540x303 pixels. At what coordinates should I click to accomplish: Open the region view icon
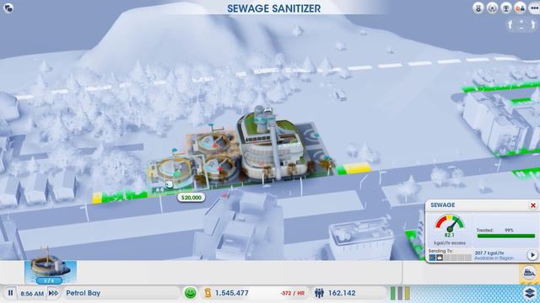tap(478, 8)
